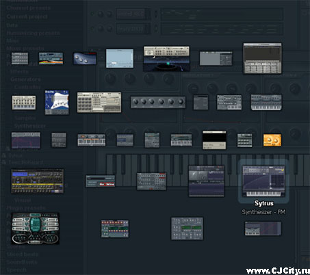
Task: Expand Humanizing presets in the browser
Action: 34,33
